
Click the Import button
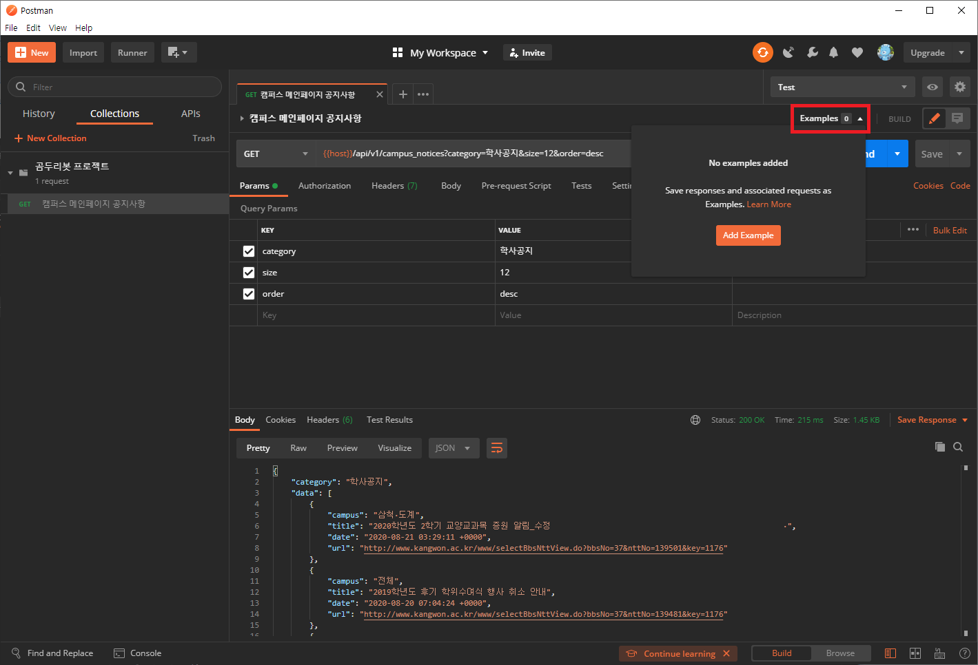83,52
